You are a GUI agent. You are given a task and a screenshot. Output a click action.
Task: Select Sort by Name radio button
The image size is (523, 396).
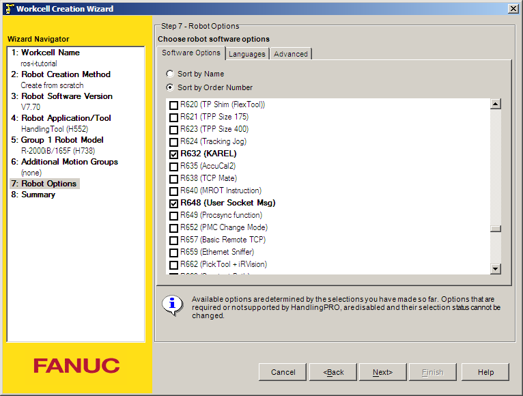170,74
